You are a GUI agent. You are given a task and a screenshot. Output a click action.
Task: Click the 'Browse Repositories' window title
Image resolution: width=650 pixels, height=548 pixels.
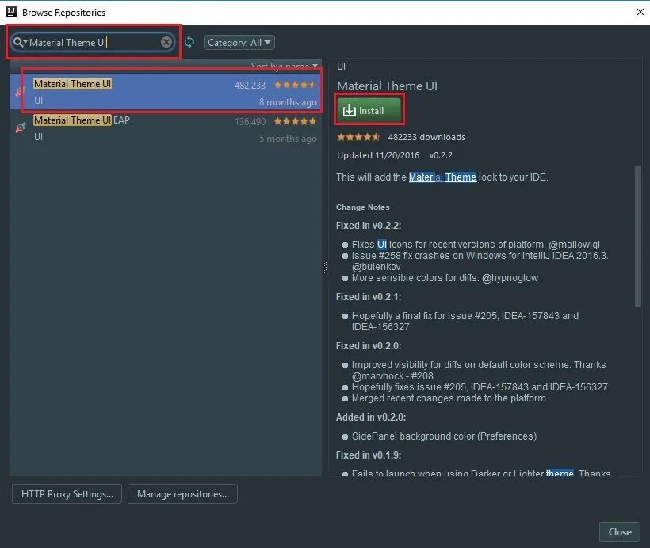[x=64, y=13]
